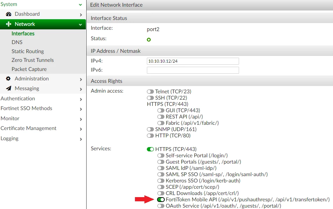This screenshot has height=209, width=333.
Task: Expand the Administration submenu arrow
Action: click(81, 79)
